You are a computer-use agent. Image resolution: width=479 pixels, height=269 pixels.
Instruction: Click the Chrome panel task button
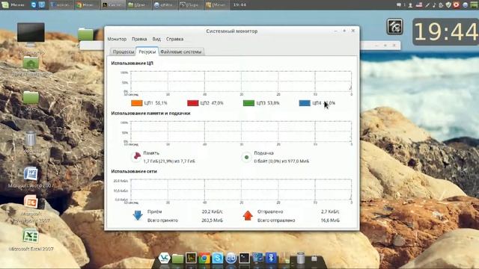click(87, 5)
